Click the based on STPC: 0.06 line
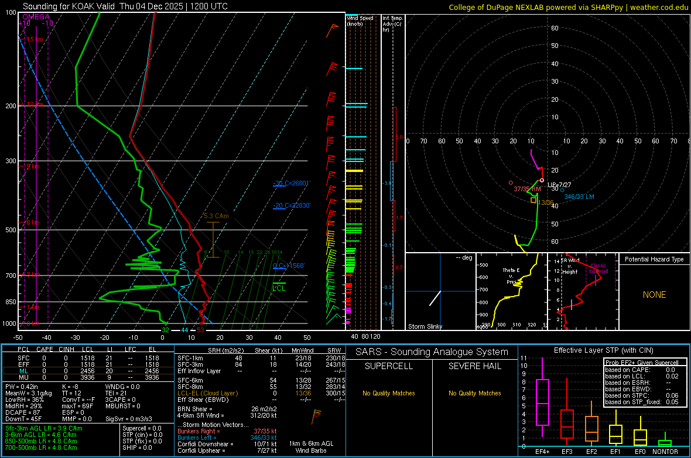 (642, 395)
